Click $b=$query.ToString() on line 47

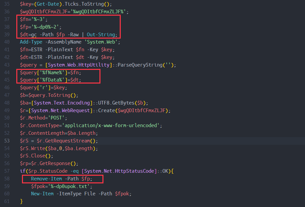[48, 95]
